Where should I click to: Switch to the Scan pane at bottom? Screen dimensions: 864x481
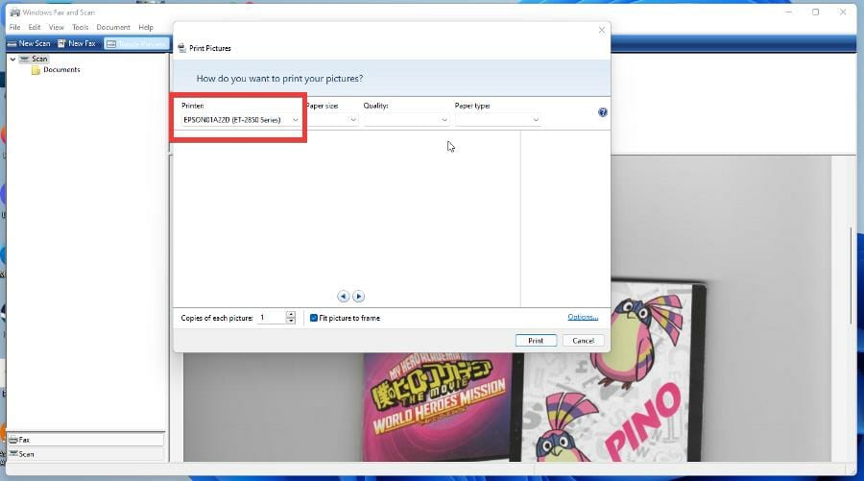(85, 454)
